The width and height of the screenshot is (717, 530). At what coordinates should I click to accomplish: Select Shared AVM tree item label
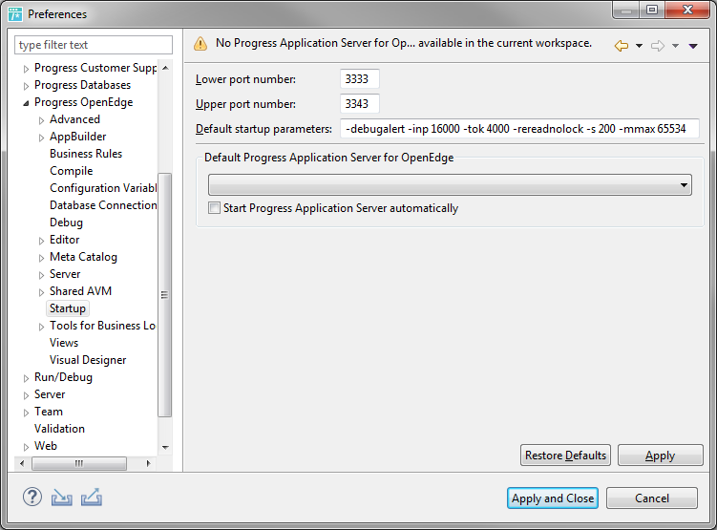pos(80,291)
